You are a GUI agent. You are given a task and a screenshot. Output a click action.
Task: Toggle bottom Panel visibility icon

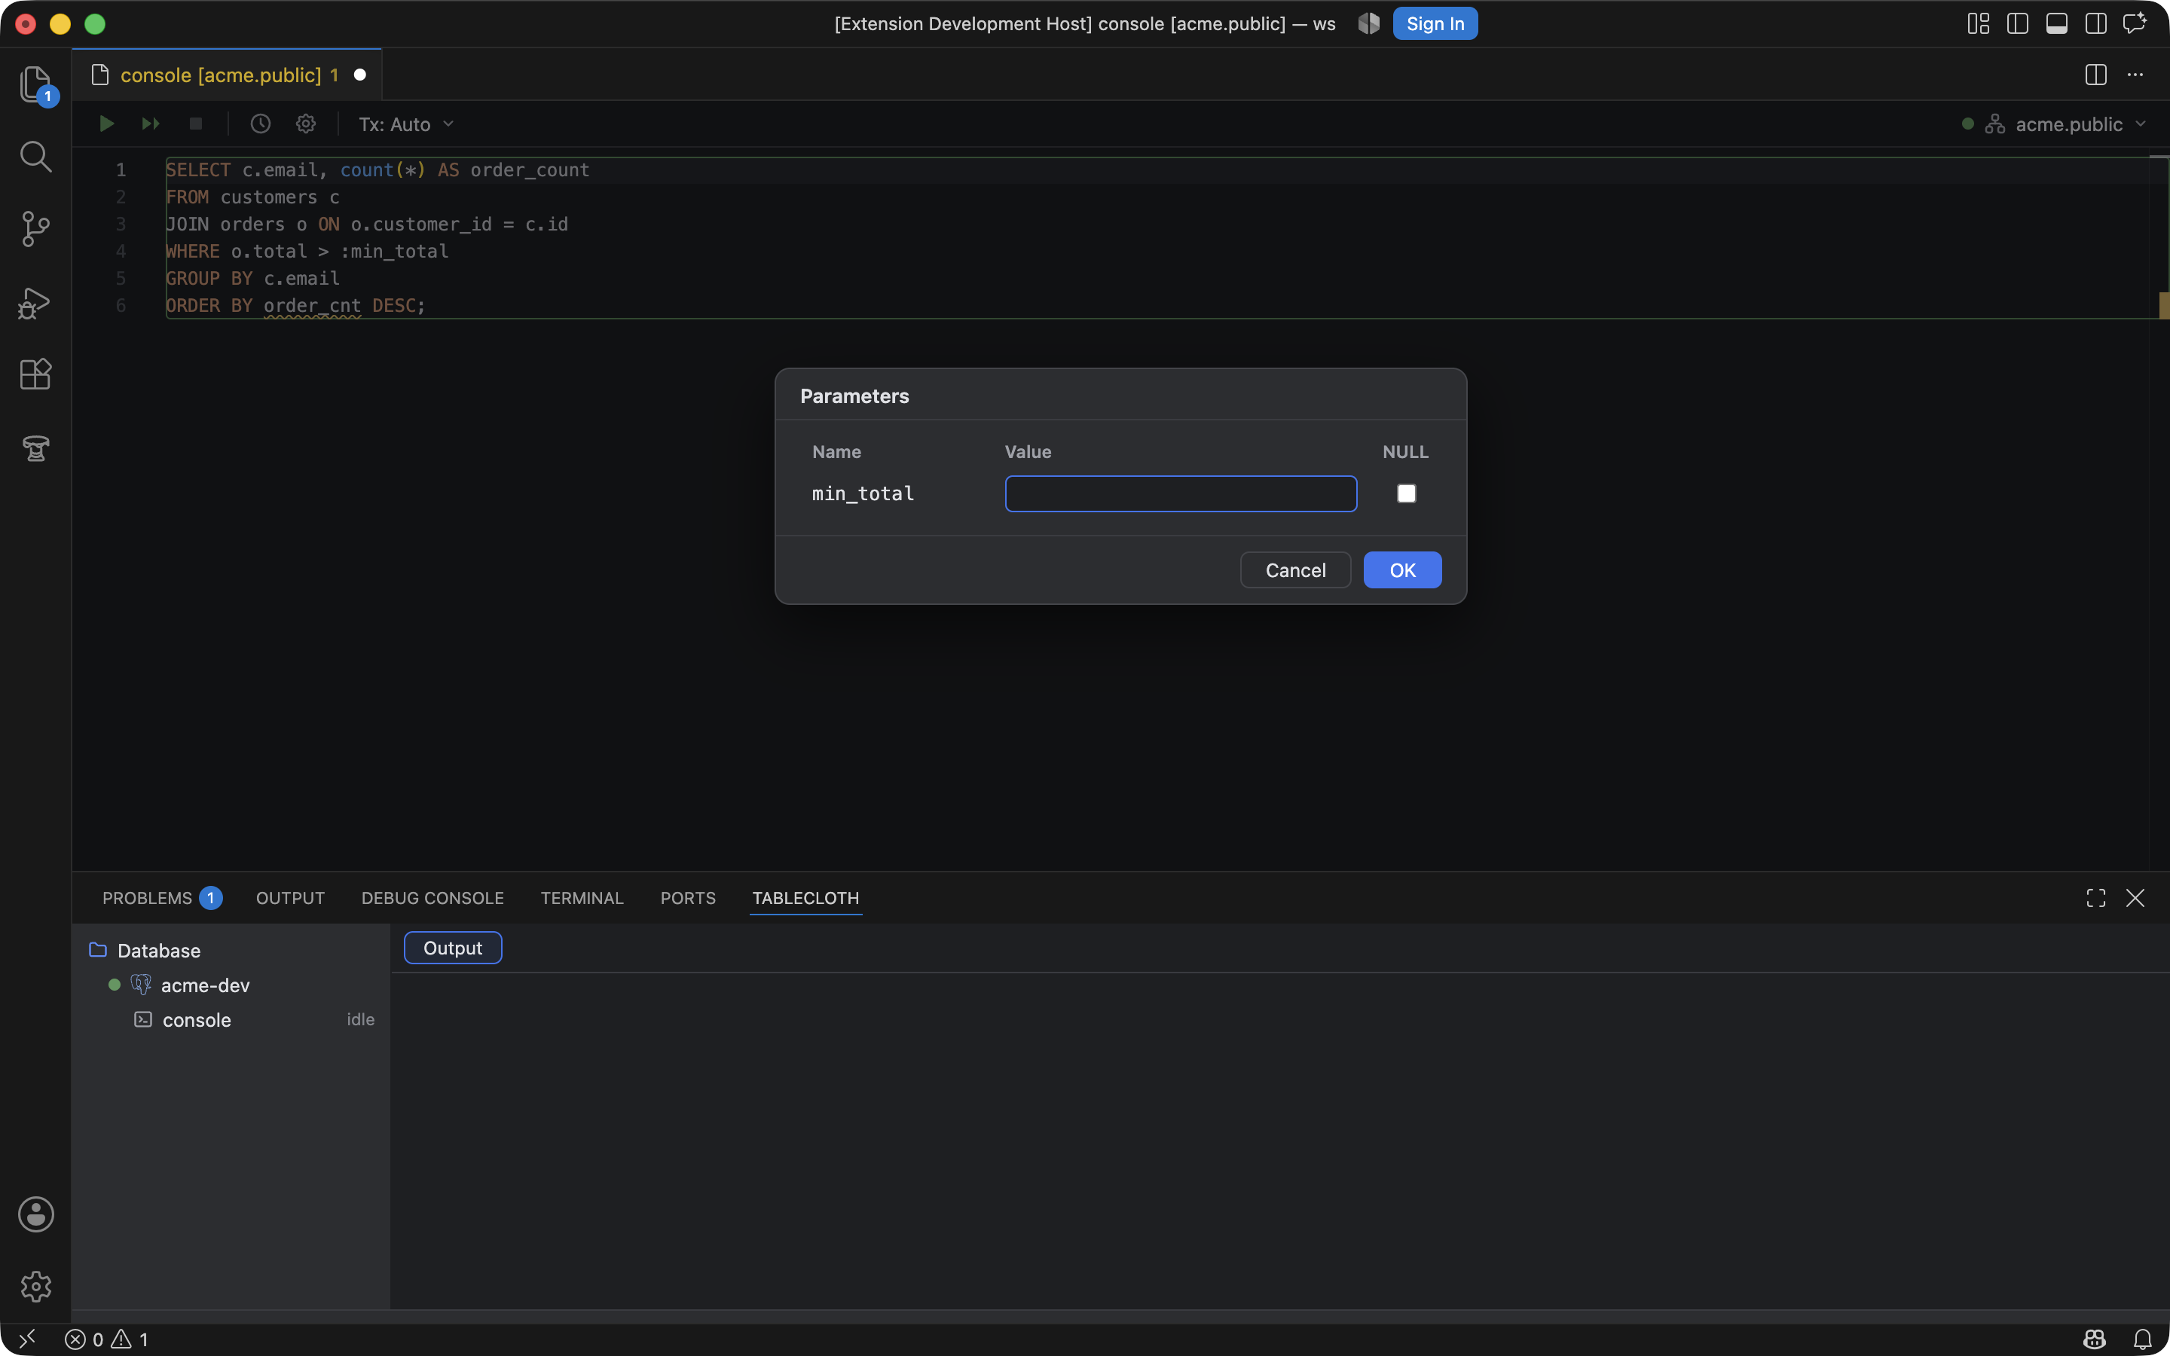click(x=2057, y=23)
